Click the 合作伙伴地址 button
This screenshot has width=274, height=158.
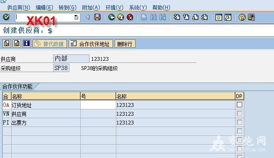[91, 44]
